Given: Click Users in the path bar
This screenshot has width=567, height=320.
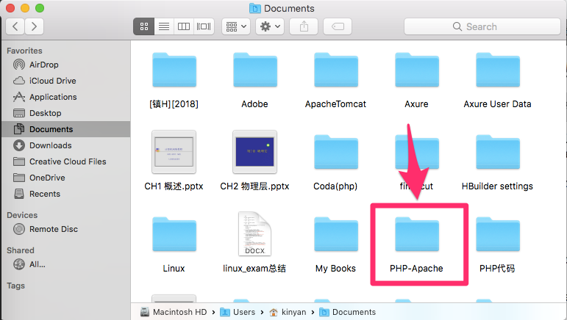Looking at the screenshot, I should [238, 312].
